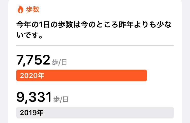
Task: Tap the blank area right of 7,752 歩/日
Action: (121, 60)
